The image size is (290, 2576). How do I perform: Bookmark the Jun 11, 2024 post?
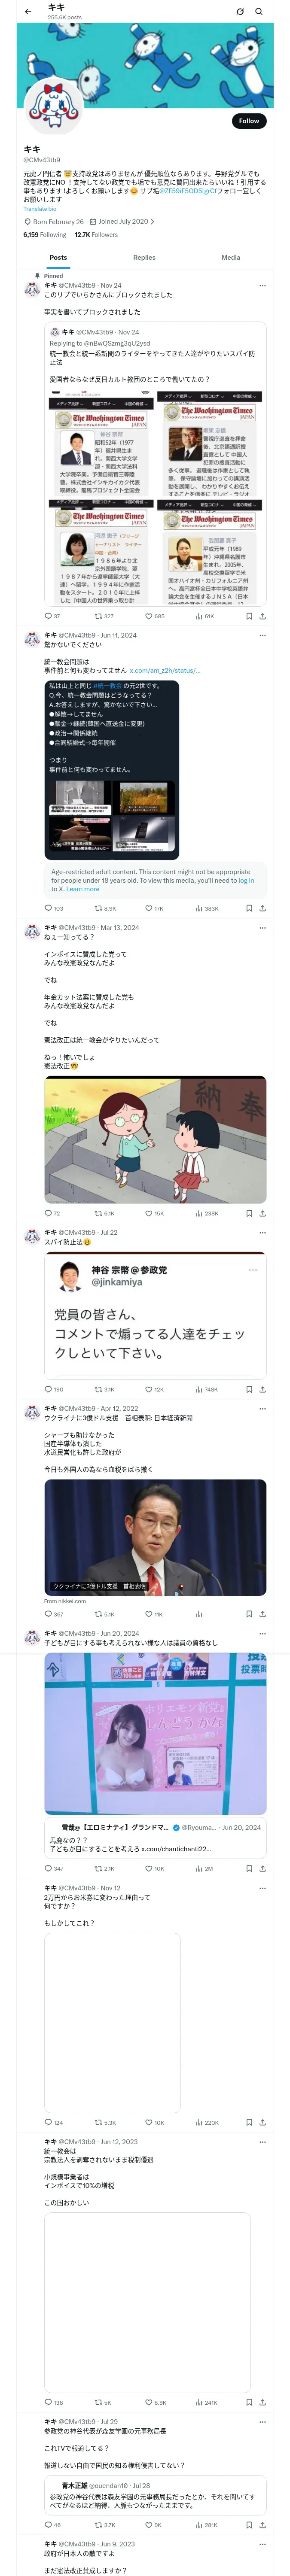249,908
